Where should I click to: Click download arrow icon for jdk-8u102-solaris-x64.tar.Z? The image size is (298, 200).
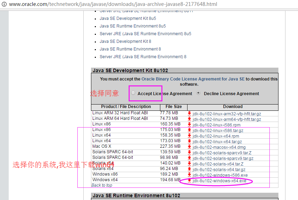tap(189, 164)
